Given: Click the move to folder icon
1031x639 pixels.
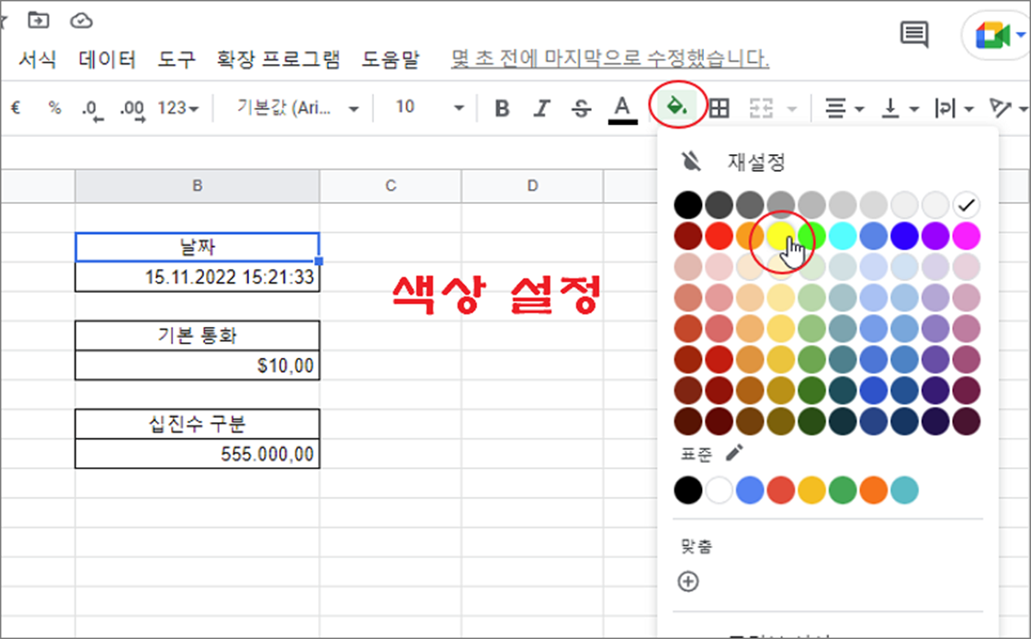Looking at the screenshot, I should (39, 20).
